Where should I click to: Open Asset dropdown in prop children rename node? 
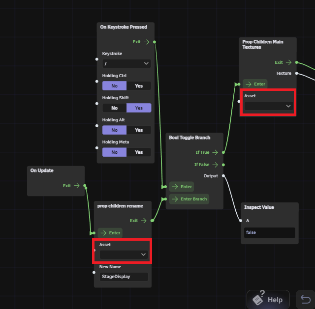(x=124, y=254)
